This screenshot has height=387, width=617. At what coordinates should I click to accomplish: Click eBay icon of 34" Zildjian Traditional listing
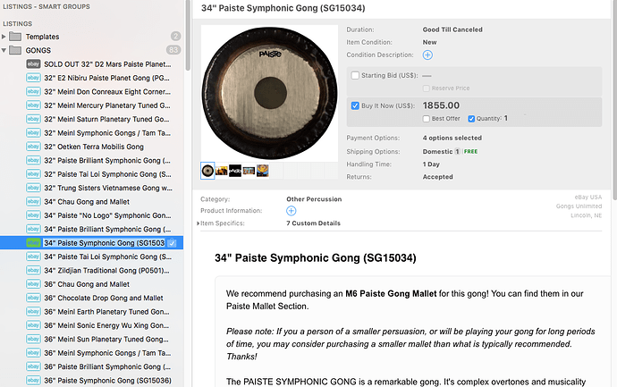33,270
